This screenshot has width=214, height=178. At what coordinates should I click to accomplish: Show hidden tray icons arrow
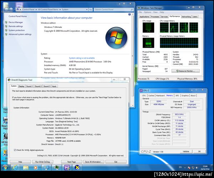coord(185,168)
